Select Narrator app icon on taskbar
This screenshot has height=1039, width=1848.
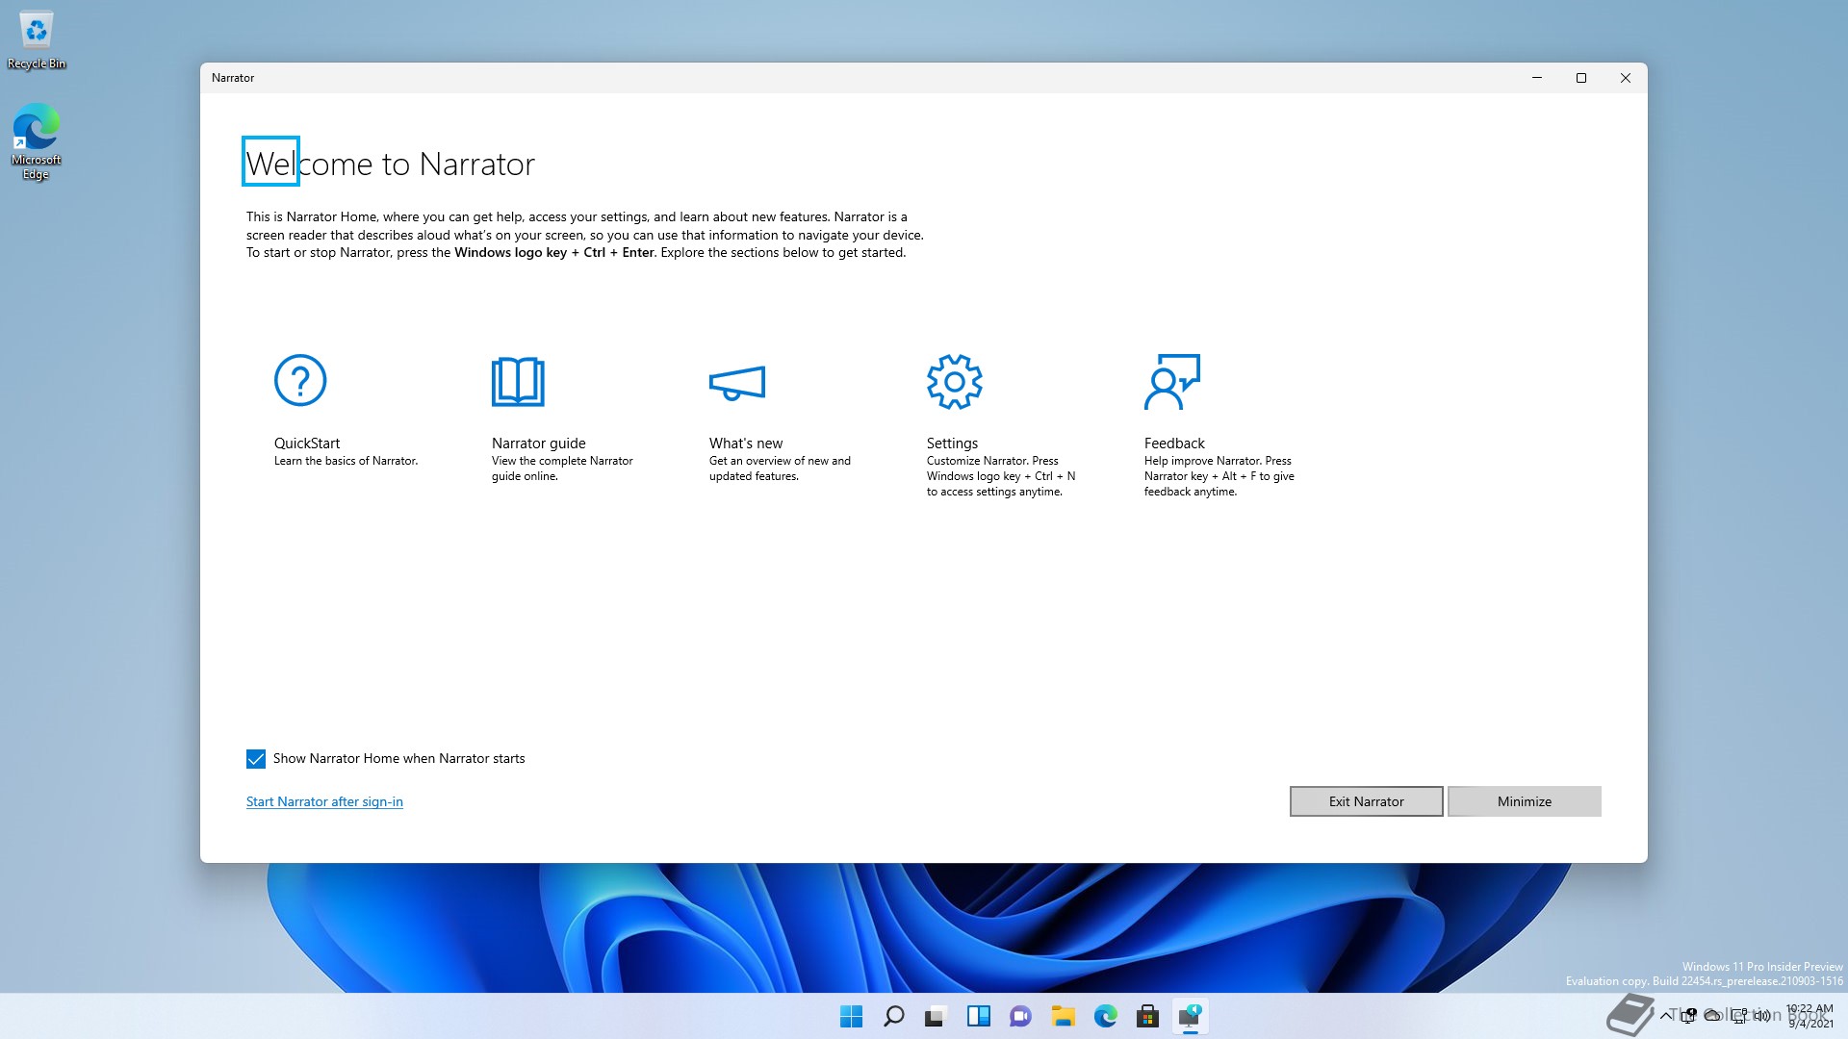[x=1190, y=1016]
